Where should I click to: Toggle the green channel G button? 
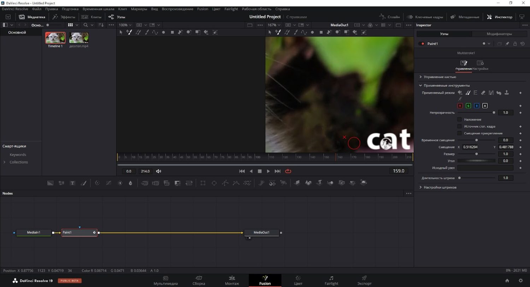468,106
